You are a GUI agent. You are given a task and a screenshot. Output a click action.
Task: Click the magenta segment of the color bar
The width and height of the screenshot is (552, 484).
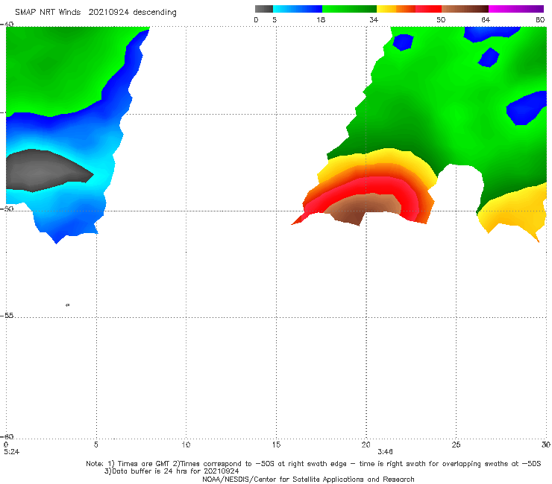click(x=516, y=9)
